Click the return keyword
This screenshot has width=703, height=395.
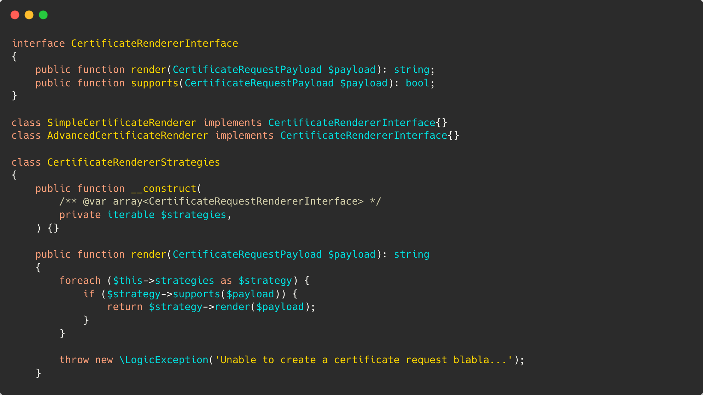125,307
